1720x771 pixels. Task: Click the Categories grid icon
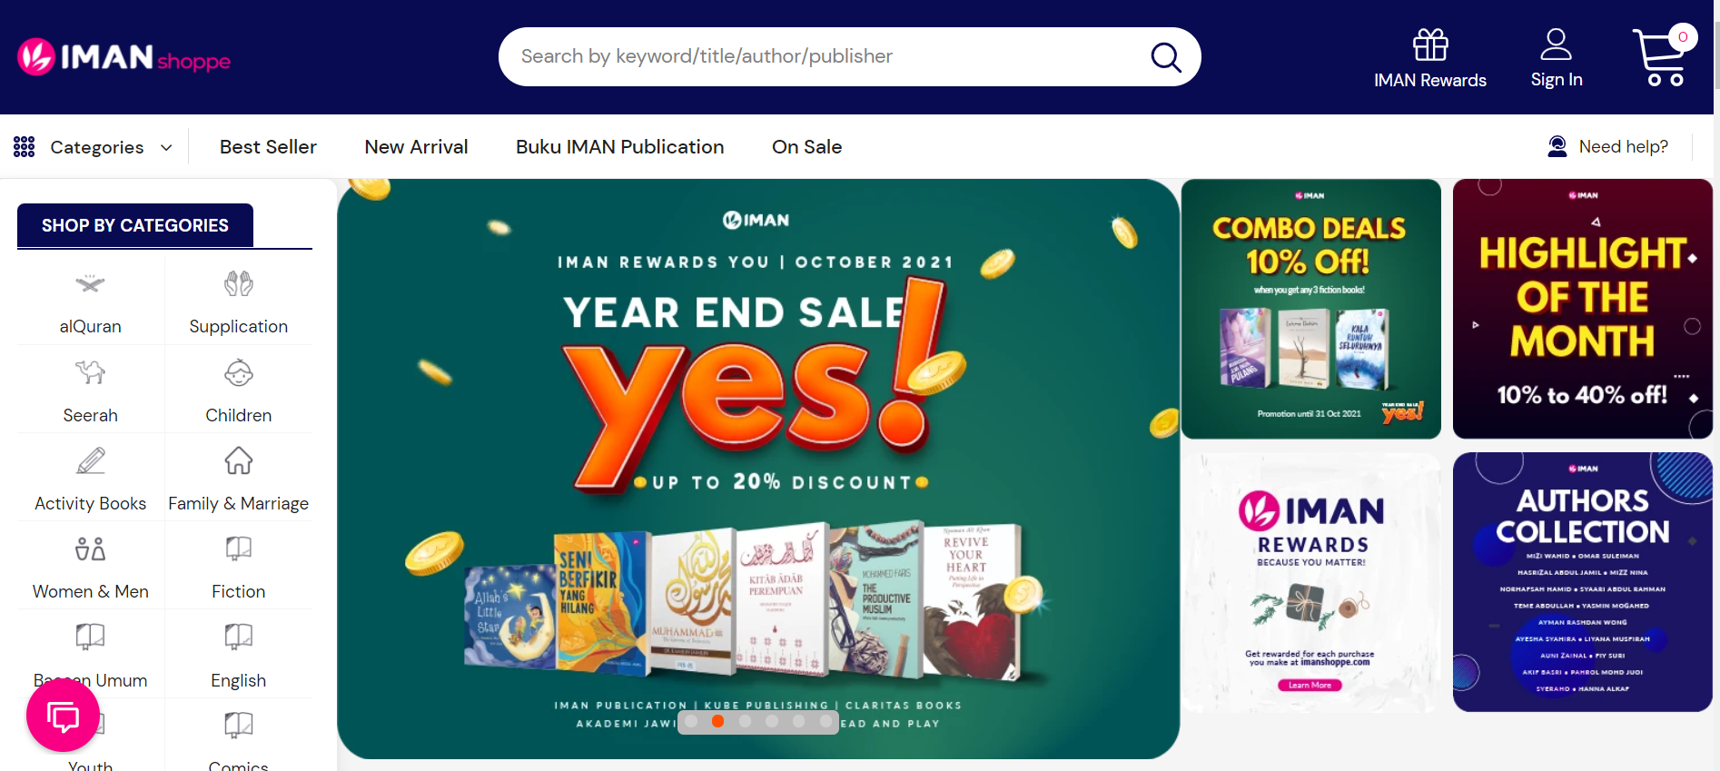25,147
